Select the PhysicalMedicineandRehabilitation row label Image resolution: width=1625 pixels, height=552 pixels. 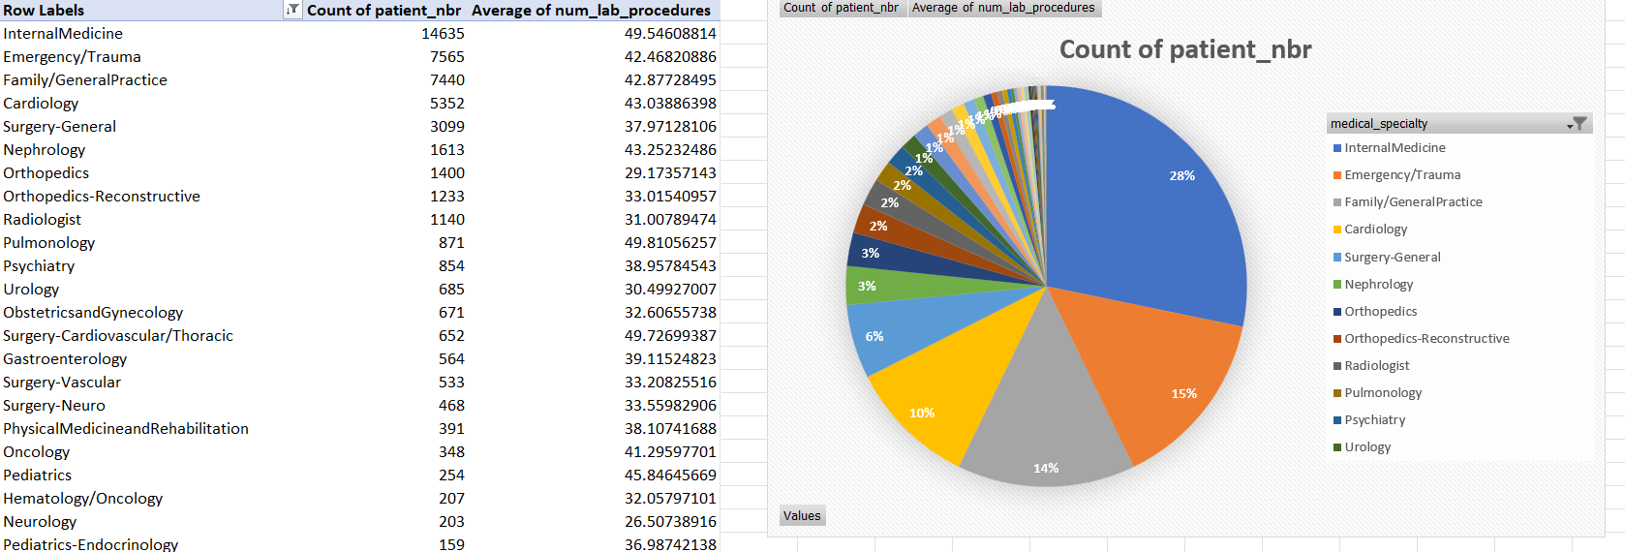coord(126,428)
